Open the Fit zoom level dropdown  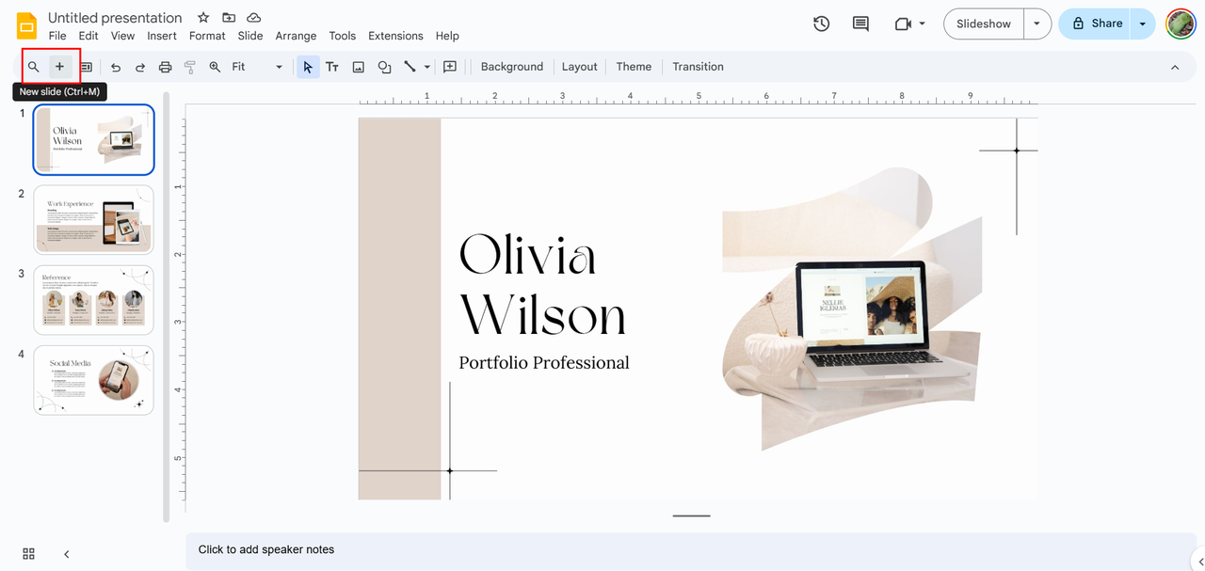coord(257,67)
